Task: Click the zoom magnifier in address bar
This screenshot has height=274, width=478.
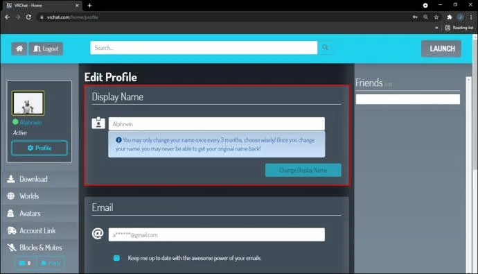Action: 425,17
